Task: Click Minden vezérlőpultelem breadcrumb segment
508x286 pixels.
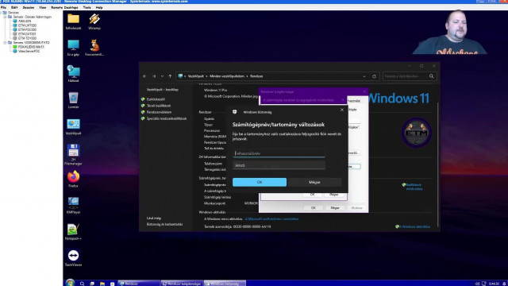Action: click(227, 76)
